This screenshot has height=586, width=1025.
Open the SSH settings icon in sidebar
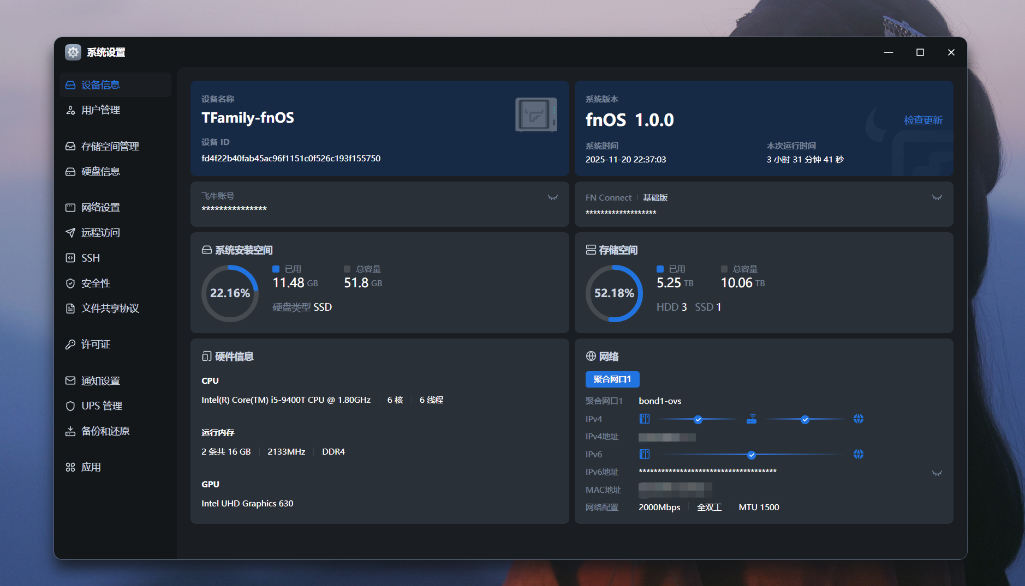click(70, 258)
